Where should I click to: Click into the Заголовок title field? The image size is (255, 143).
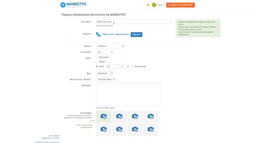click(134, 21)
